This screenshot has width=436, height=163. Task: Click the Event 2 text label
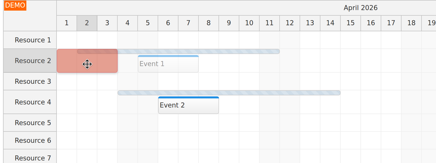click(172, 105)
